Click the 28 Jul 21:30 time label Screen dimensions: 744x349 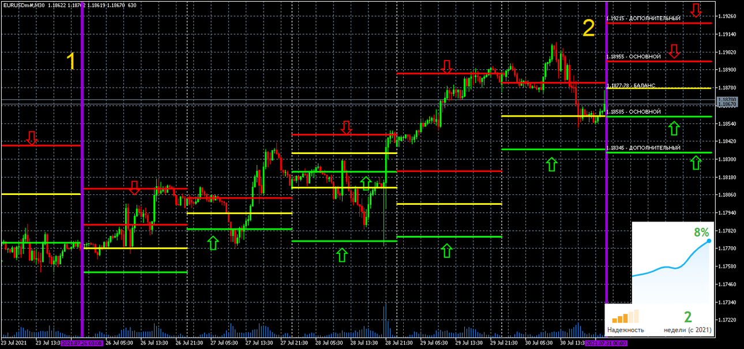tap(399, 344)
